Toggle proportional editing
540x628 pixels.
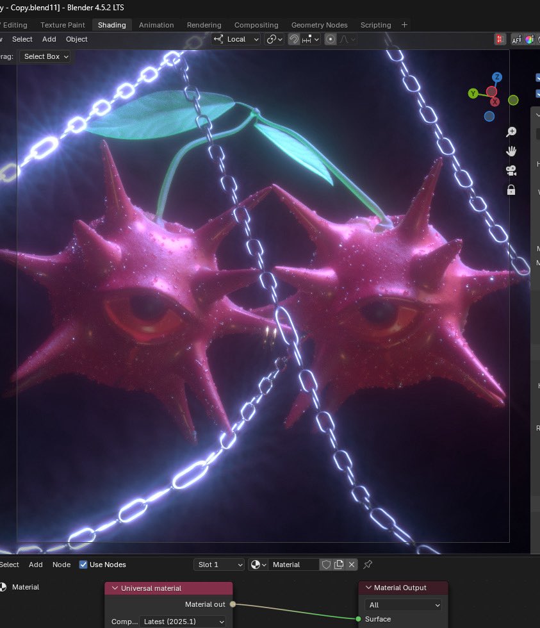pyautogui.click(x=331, y=39)
